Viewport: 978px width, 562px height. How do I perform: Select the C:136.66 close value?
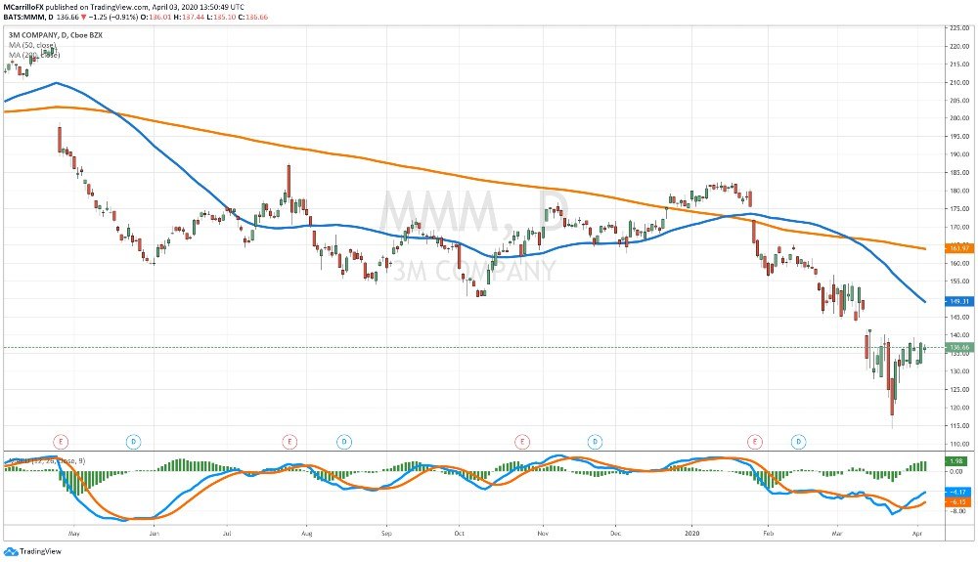click(254, 17)
